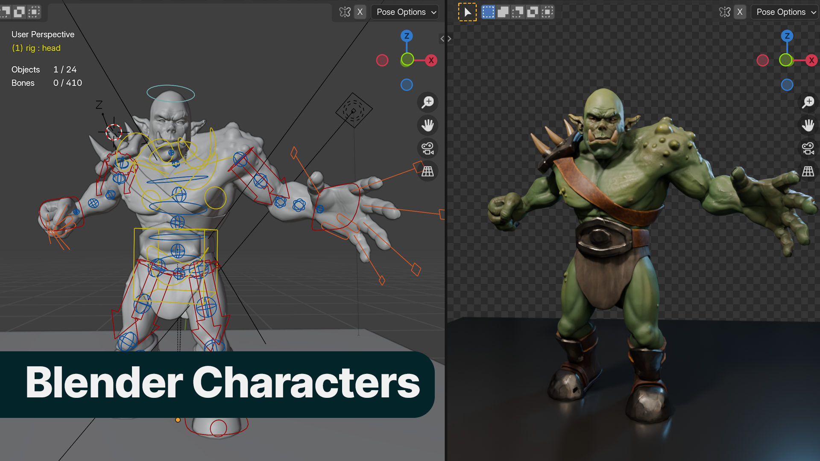Click the 'Bones 0 / 410' statistic

pyautogui.click(x=47, y=83)
